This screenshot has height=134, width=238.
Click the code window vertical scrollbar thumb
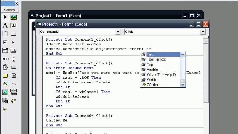tap(206, 73)
